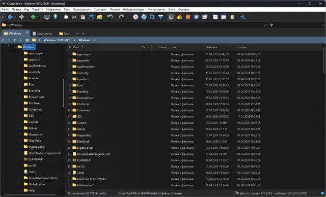Click the Paste clipboard icon

[83, 17]
